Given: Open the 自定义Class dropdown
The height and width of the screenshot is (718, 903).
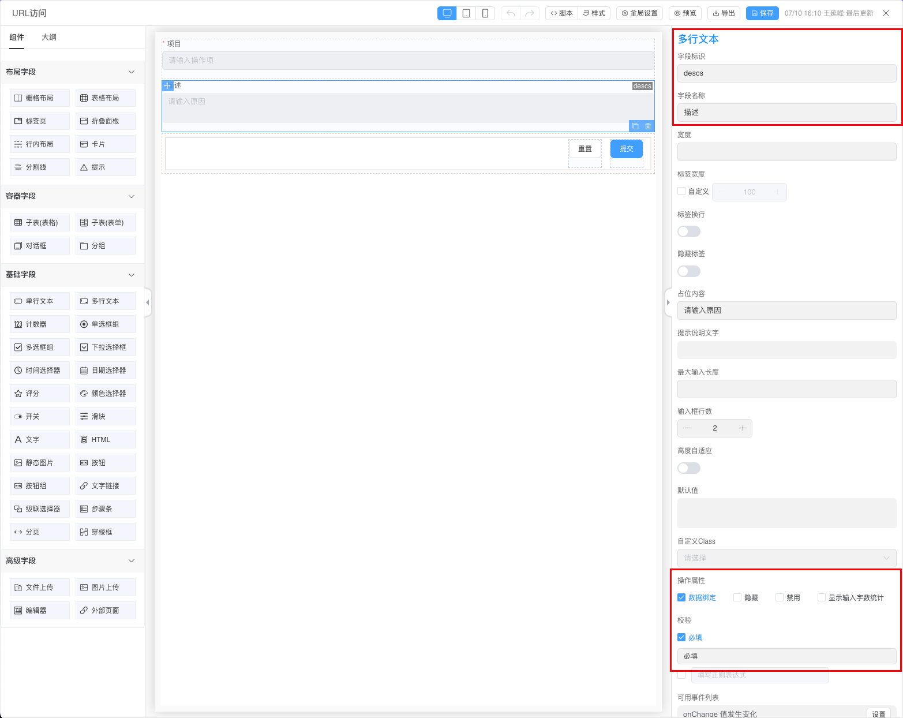Looking at the screenshot, I should click(x=786, y=558).
